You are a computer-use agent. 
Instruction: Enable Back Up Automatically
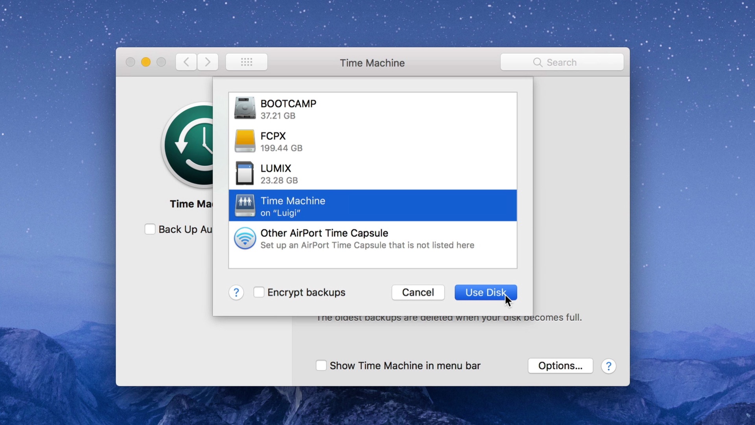point(150,229)
